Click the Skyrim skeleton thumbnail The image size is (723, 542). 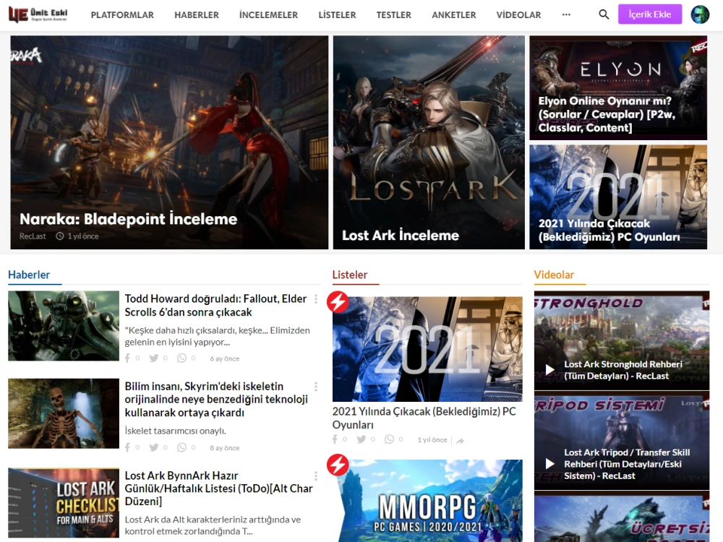tap(64, 413)
